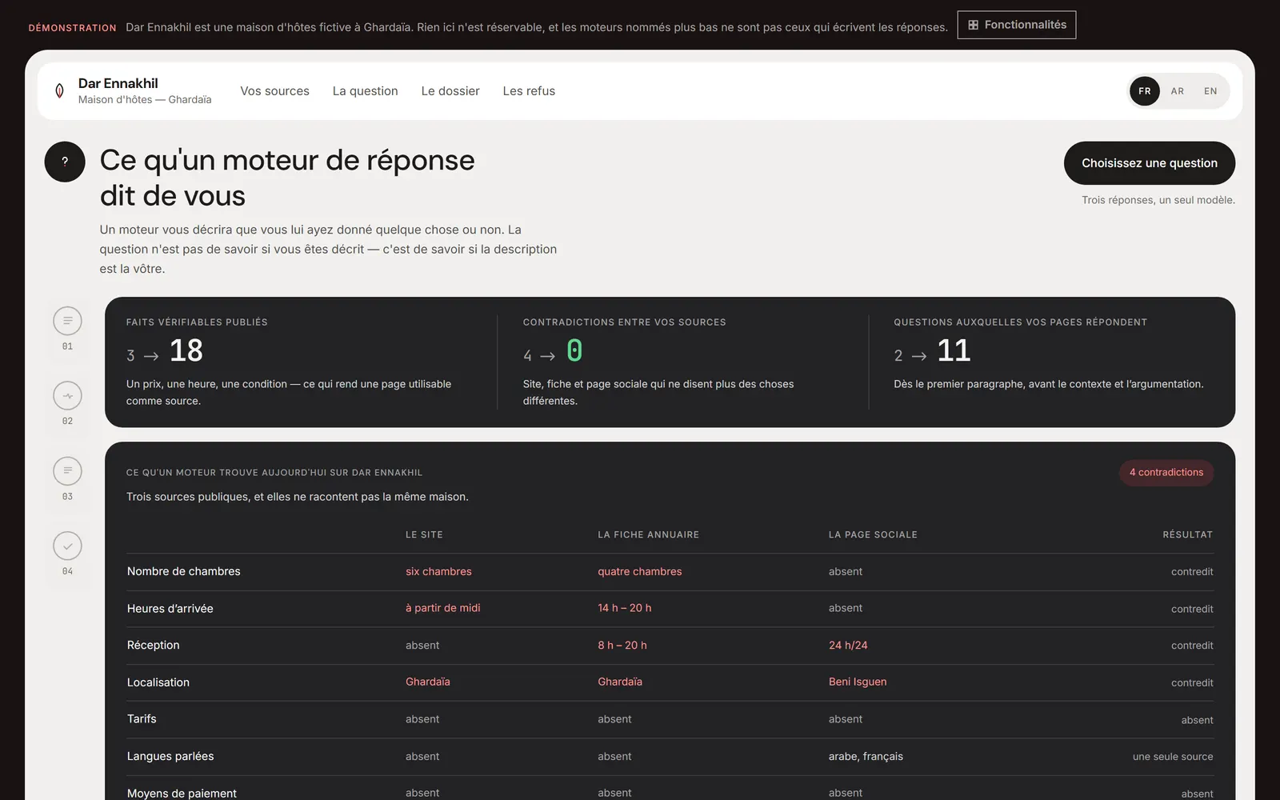Screen dimensions: 1280x800
Task: Switch language to EN
Action: (1210, 91)
